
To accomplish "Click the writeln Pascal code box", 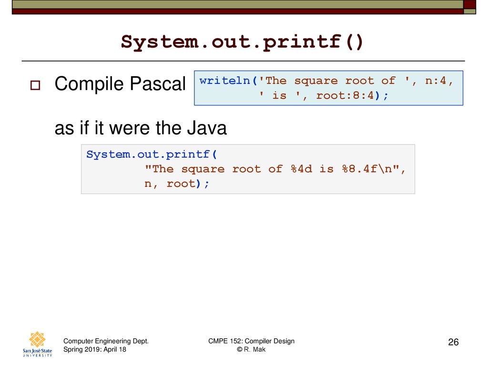I will coord(329,88).
